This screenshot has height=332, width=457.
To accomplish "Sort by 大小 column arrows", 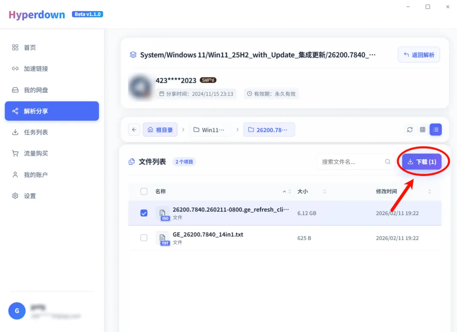I will [x=325, y=192].
